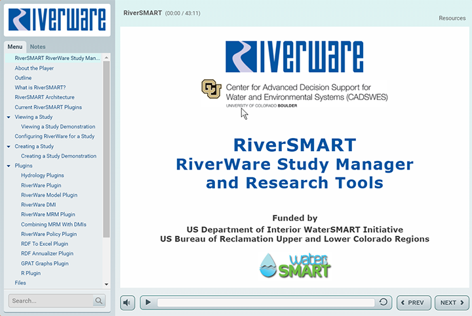472x316 pixels.
Task: Open About the Player slide
Action: tap(34, 68)
